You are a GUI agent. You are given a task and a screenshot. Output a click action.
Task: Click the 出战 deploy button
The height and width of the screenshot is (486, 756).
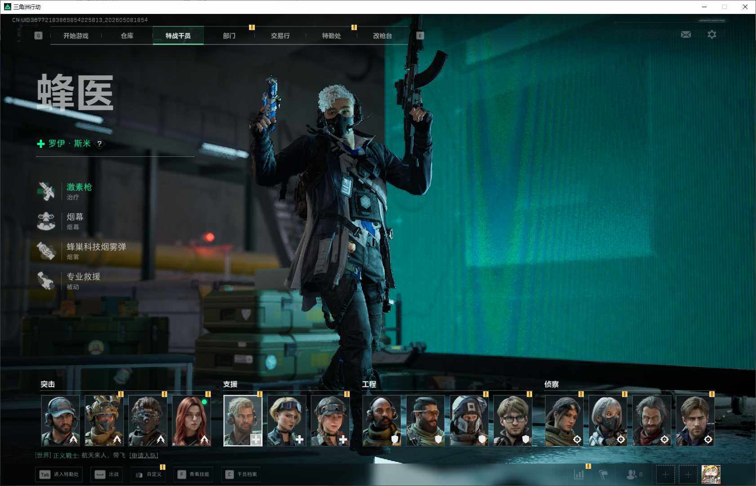point(107,474)
